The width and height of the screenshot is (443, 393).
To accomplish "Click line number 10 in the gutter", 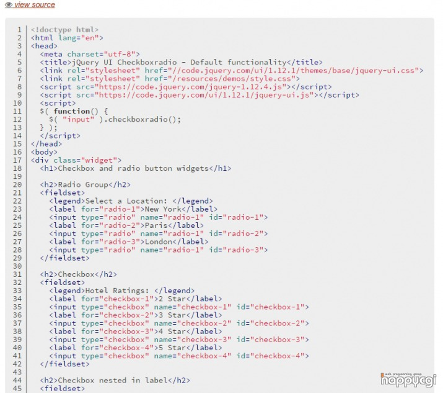I will pyautogui.click(x=17, y=103).
